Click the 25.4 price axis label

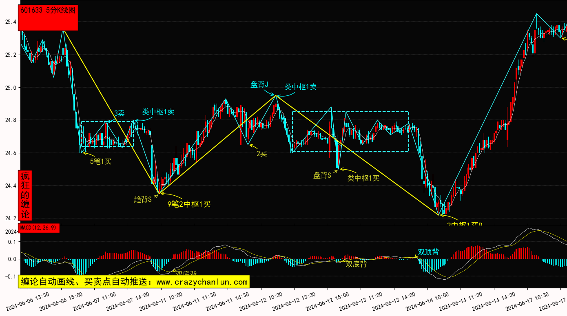coord(11,22)
